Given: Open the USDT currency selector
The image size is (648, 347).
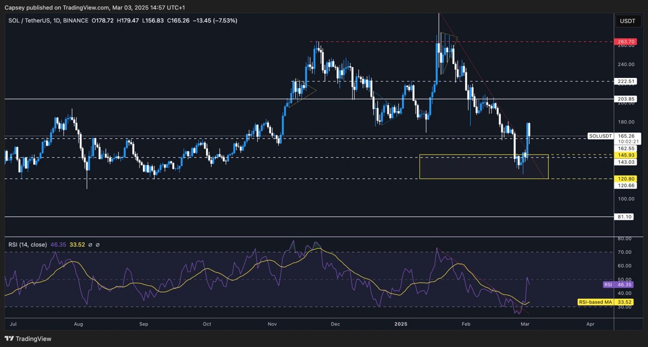Looking at the screenshot, I should 627,21.
